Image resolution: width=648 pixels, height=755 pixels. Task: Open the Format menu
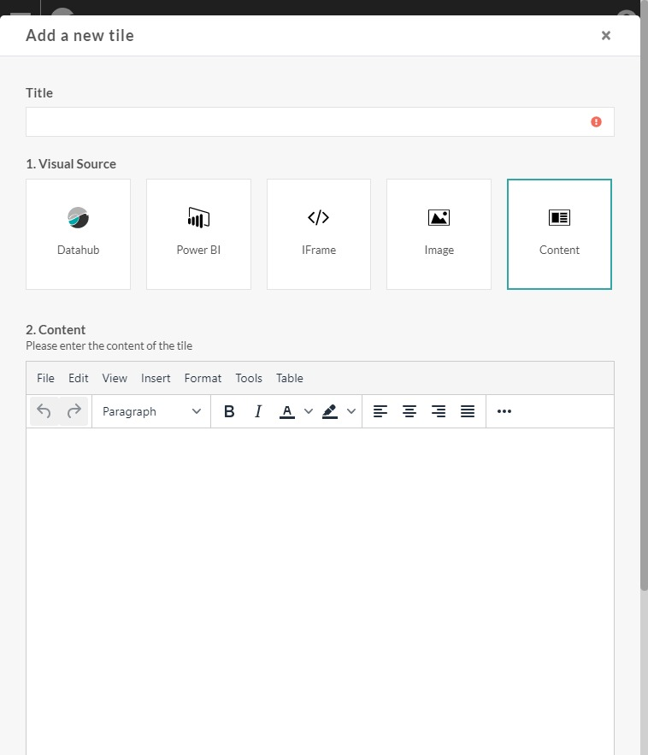tap(203, 378)
